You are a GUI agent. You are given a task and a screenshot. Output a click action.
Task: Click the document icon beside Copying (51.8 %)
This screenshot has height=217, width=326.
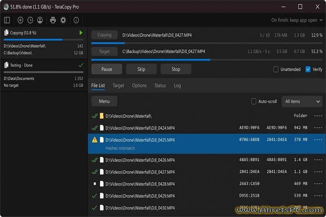6,33
